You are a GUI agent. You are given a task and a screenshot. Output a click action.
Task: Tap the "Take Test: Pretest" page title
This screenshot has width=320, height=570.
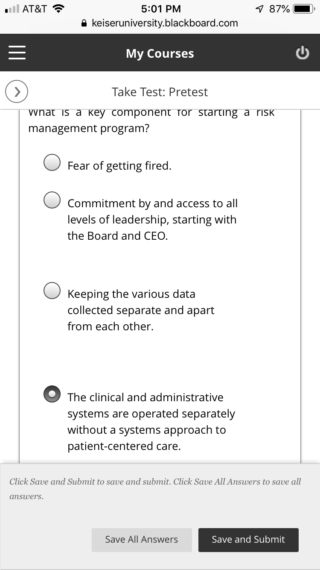click(160, 92)
